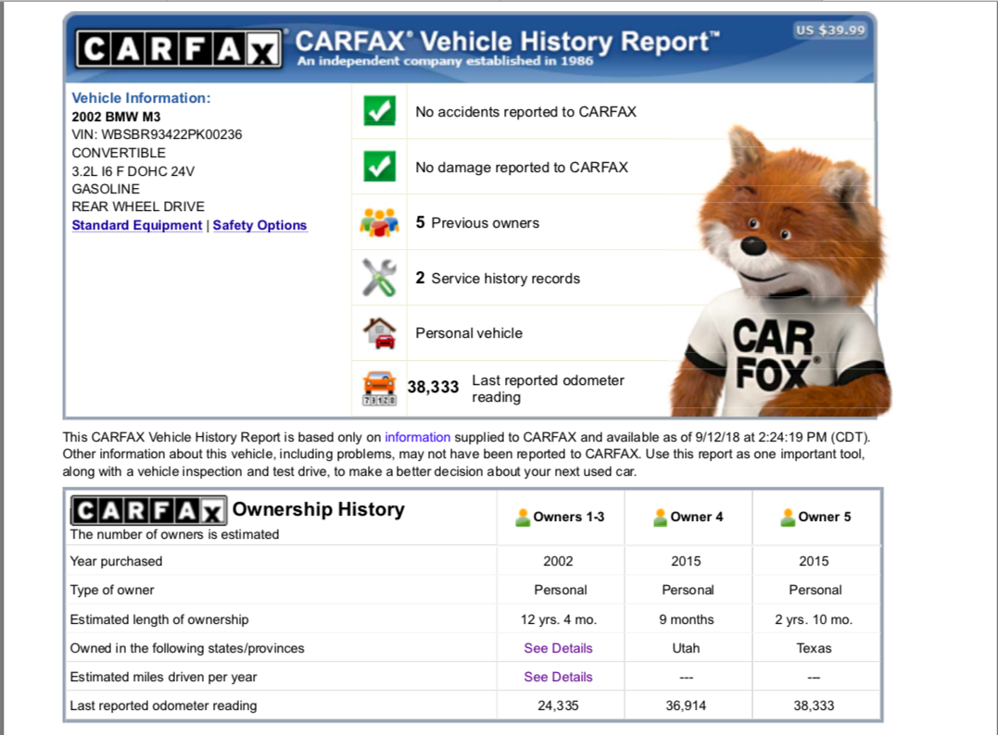Click the 'Type of owner' row label
The height and width of the screenshot is (735, 998).
pos(112,590)
